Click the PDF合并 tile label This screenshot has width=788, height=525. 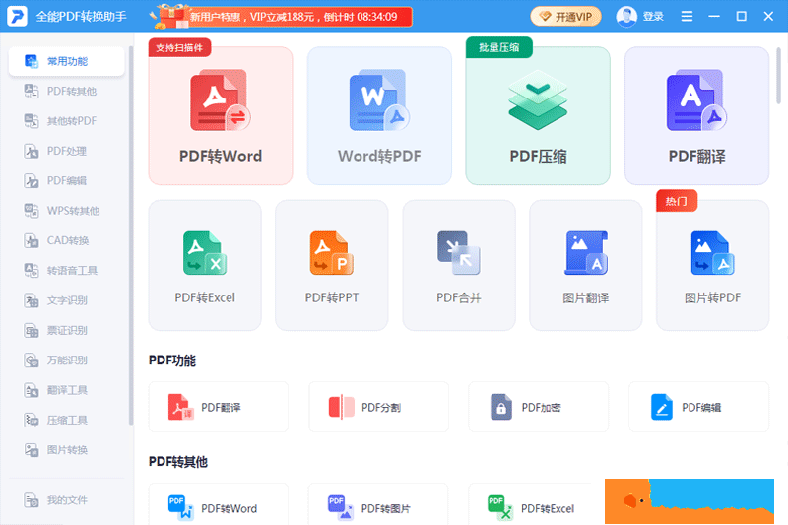[x=458, y=297]
